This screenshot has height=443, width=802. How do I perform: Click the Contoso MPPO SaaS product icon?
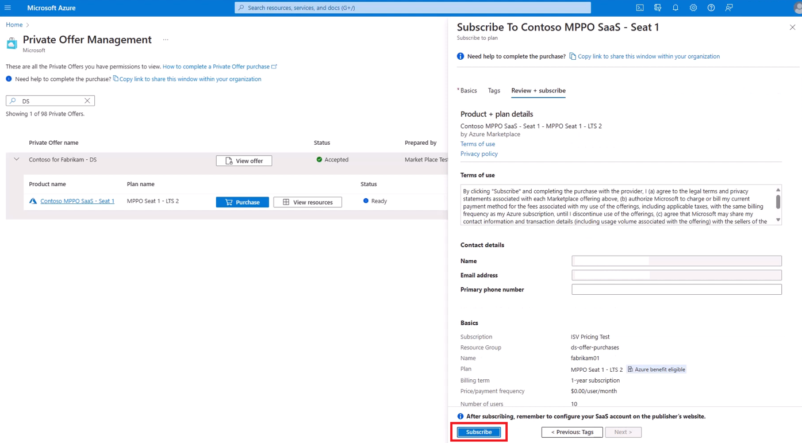tap(33, 201)
